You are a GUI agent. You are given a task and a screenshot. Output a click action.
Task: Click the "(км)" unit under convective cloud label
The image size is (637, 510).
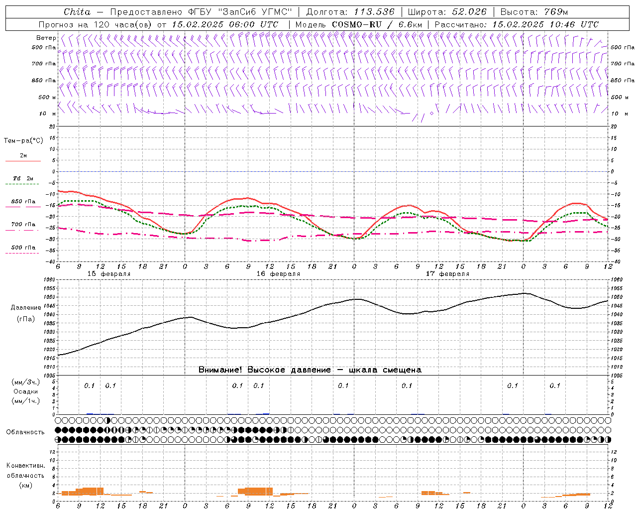[25, 485]
